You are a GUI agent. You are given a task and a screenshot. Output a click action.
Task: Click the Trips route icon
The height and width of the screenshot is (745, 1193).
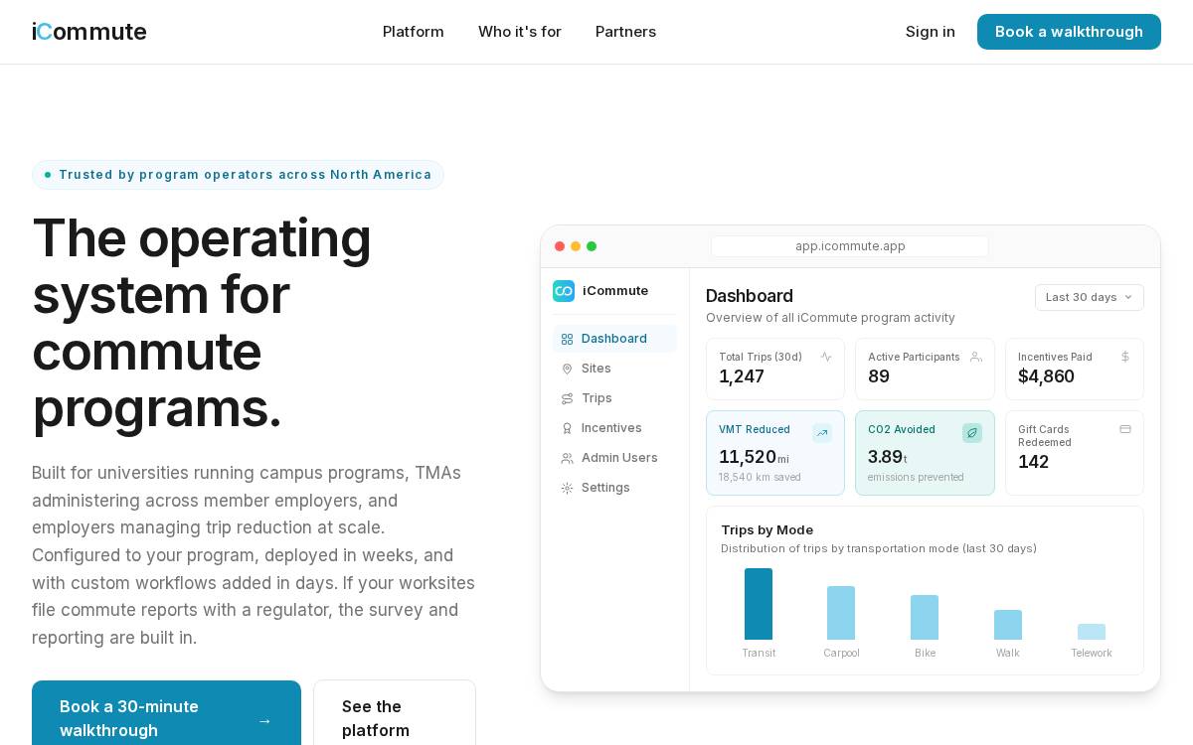[567, 398]
